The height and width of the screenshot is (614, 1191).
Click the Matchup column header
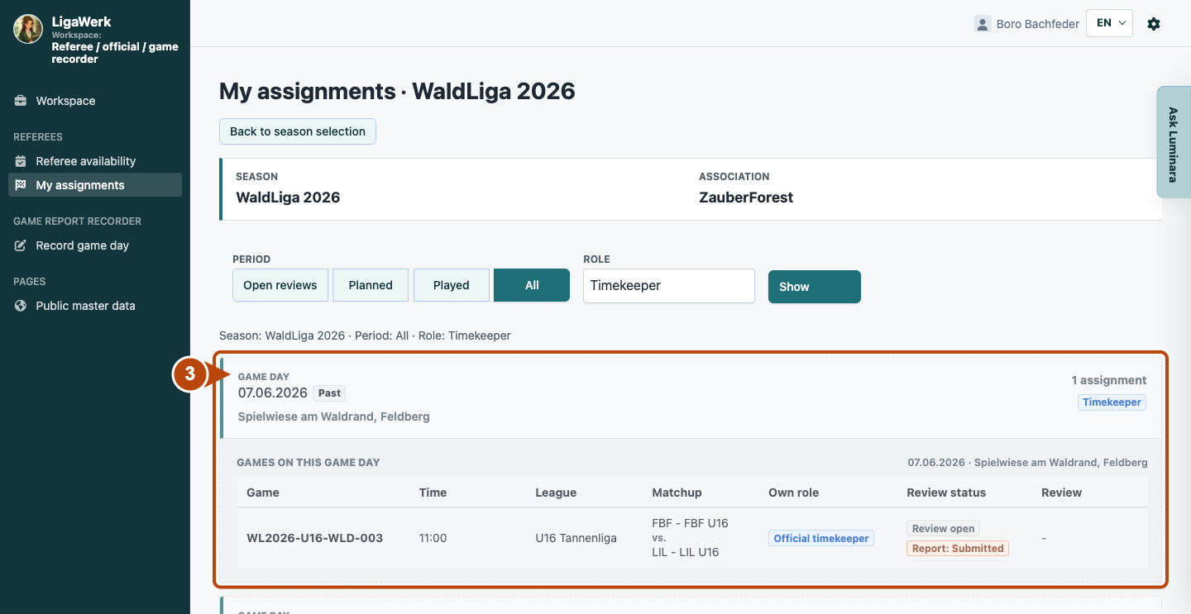[677, 493]
